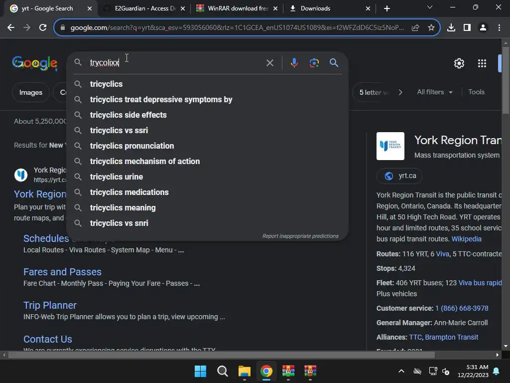Select 'tricyclics meaning' suggestion
This screenshot has height=383, width=510.
coord(208,208)
